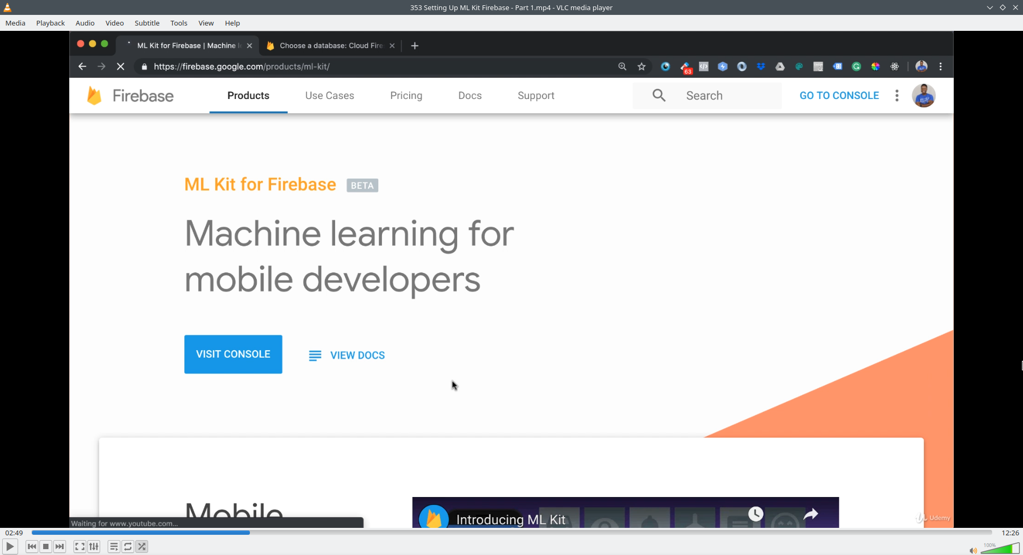Screen dimensions: 1023x555
Task: Adjust the VLC volume slider
Action: tap(1000, 548)
